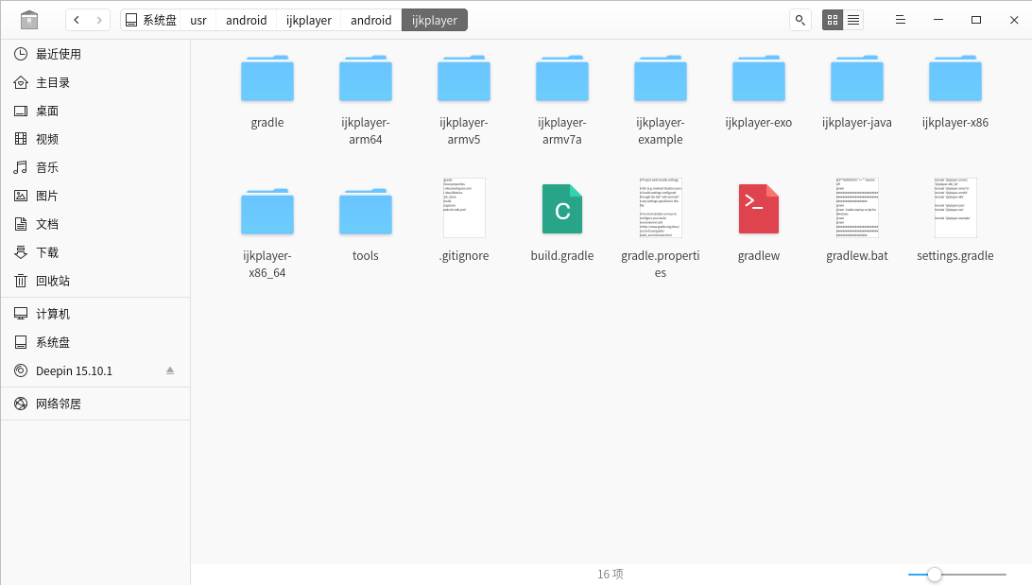1032x585 pixels.
Task: Open the ijkplayer-armv5 folder
Action: click(x=463, y=78)
